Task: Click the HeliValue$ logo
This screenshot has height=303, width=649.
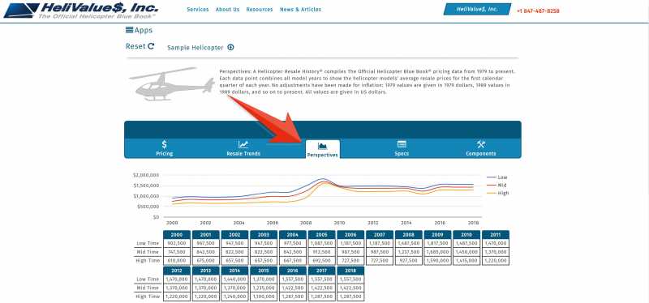Action: (80, 11)
